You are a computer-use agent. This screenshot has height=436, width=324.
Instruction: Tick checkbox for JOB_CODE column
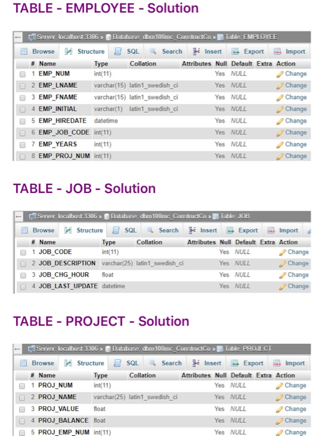point(23,252)
